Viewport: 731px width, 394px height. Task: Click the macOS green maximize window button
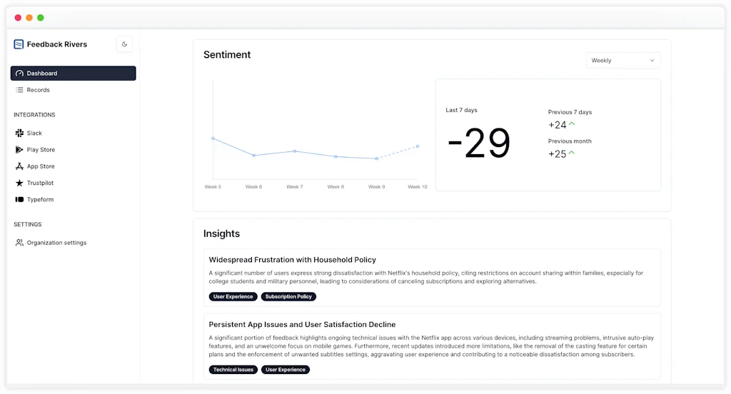[41, 18]
